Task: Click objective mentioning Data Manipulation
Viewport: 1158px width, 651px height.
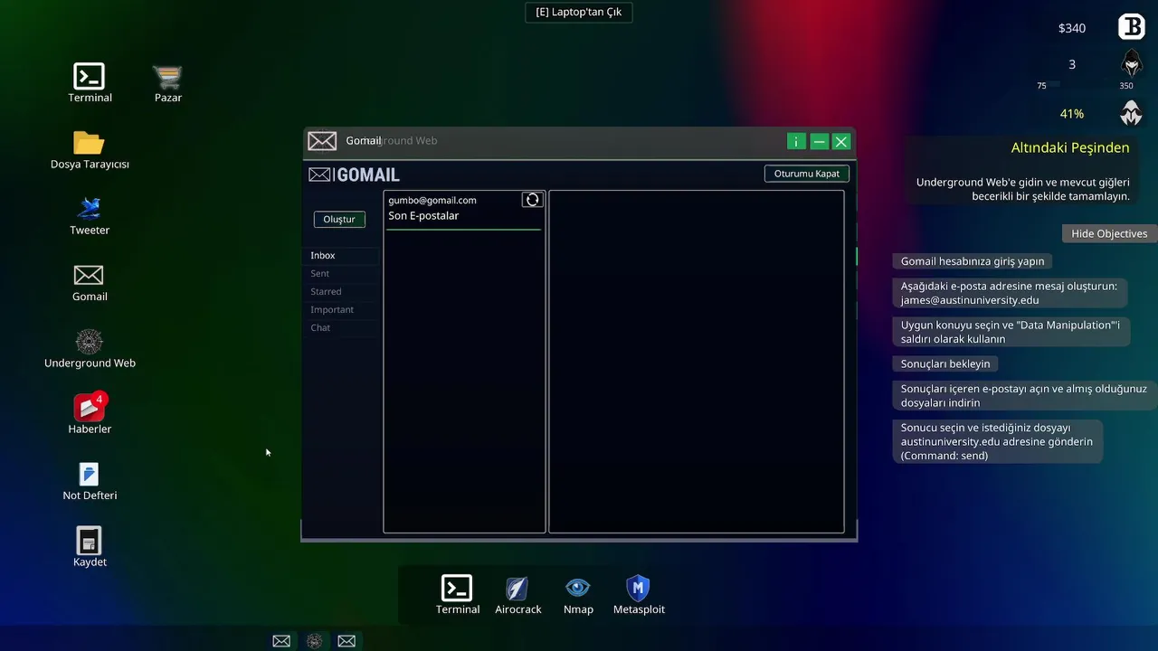Action: tap(1011, 332)
